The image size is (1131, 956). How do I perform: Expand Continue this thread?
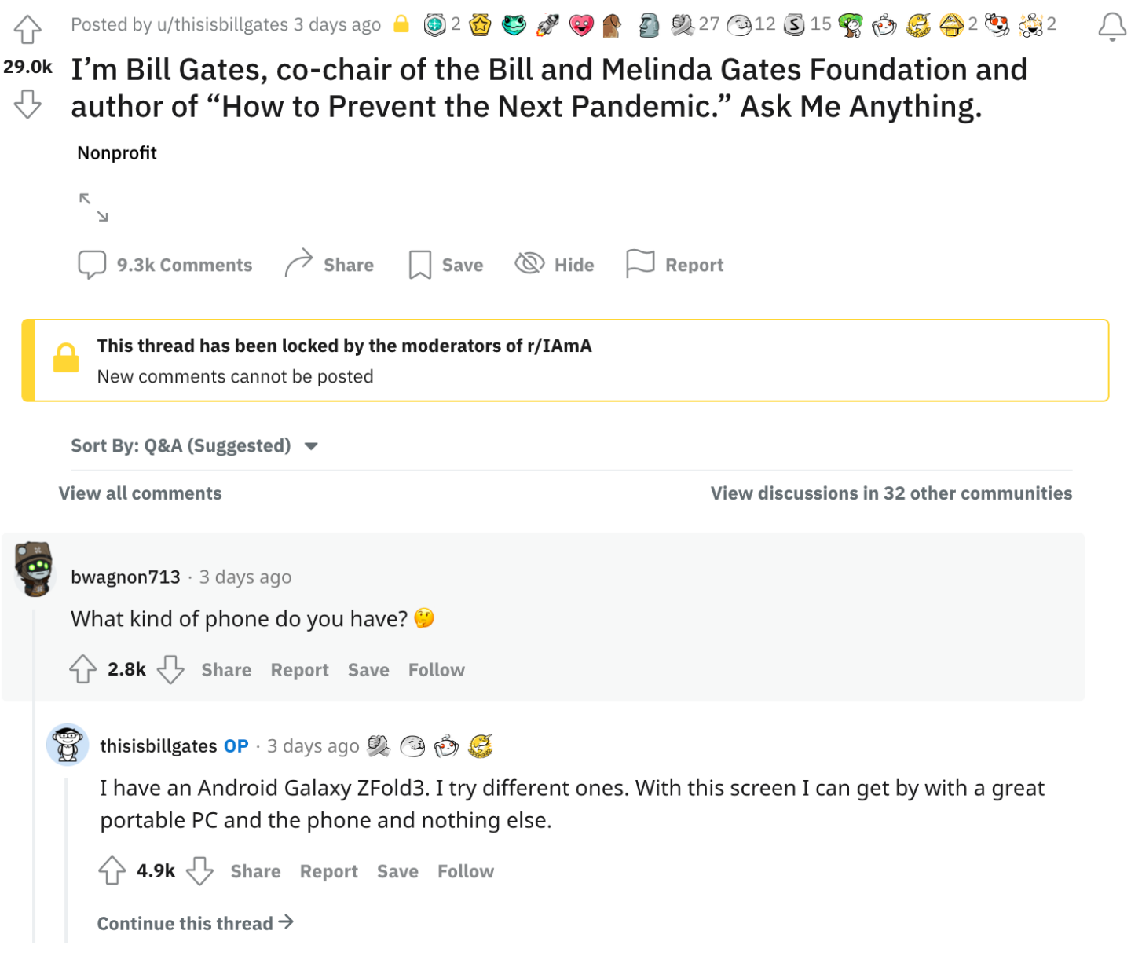[x=195, y=923]
